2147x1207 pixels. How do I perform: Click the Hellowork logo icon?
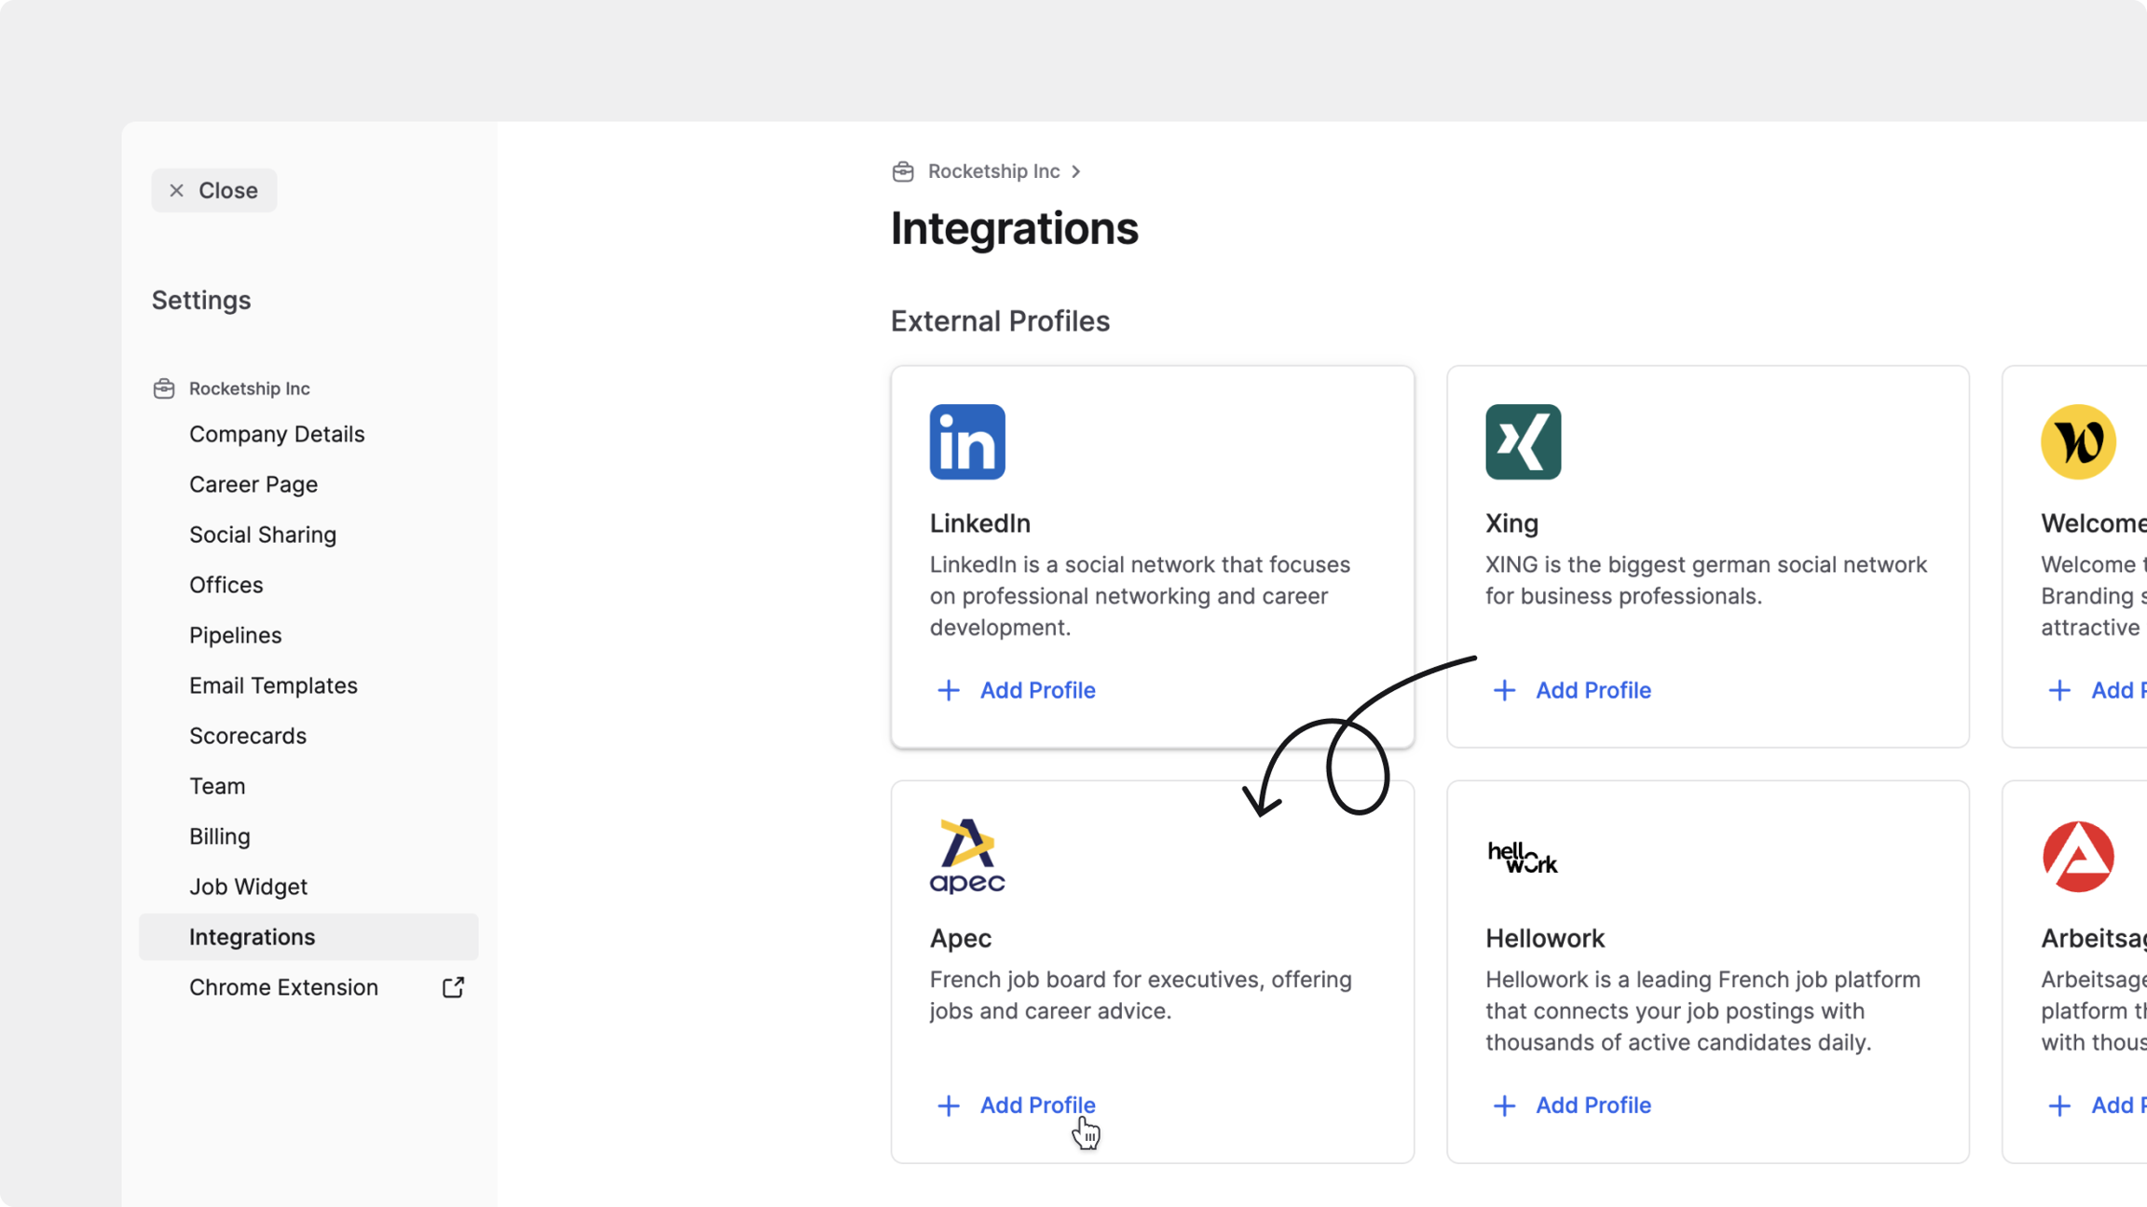pyautogui.click(x=1522, y=857)
